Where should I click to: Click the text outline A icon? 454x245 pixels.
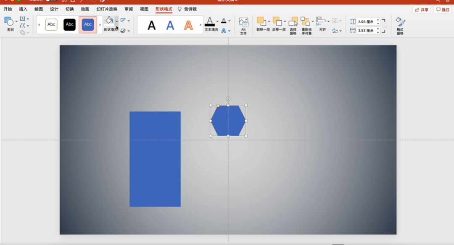point(224,21)
